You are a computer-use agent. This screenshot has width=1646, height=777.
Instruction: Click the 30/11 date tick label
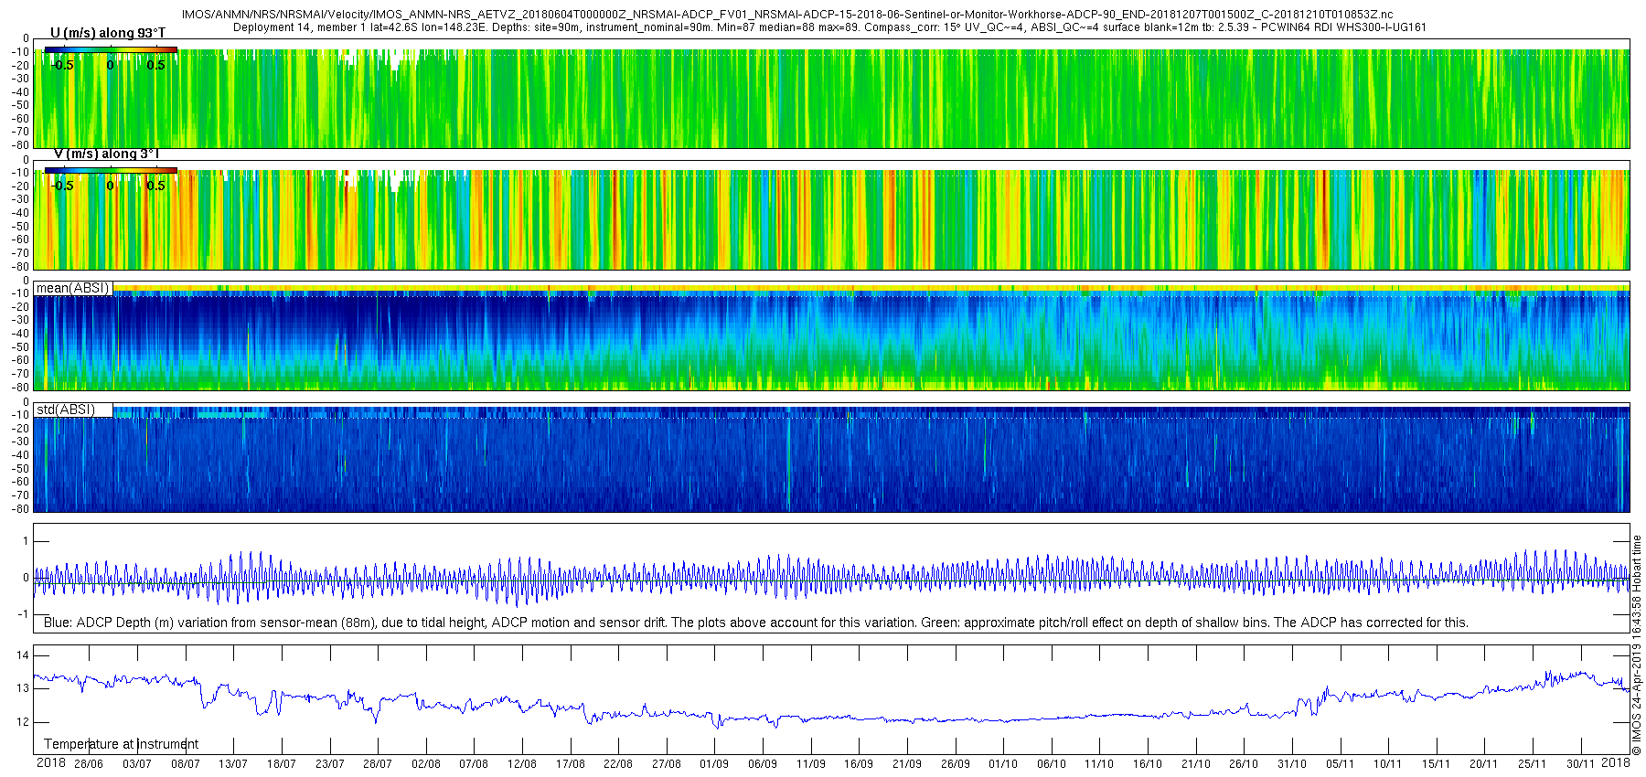click(x=1580, y=764)
